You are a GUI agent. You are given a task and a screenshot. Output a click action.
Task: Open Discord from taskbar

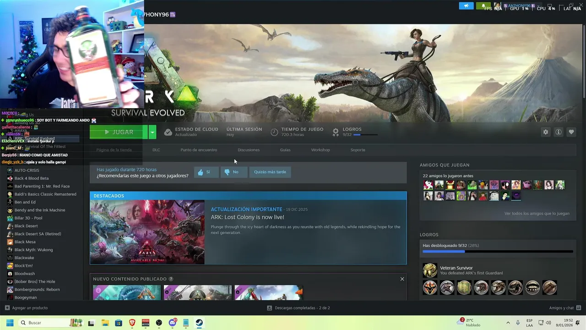pyautogui.click(x=173, y=323)
